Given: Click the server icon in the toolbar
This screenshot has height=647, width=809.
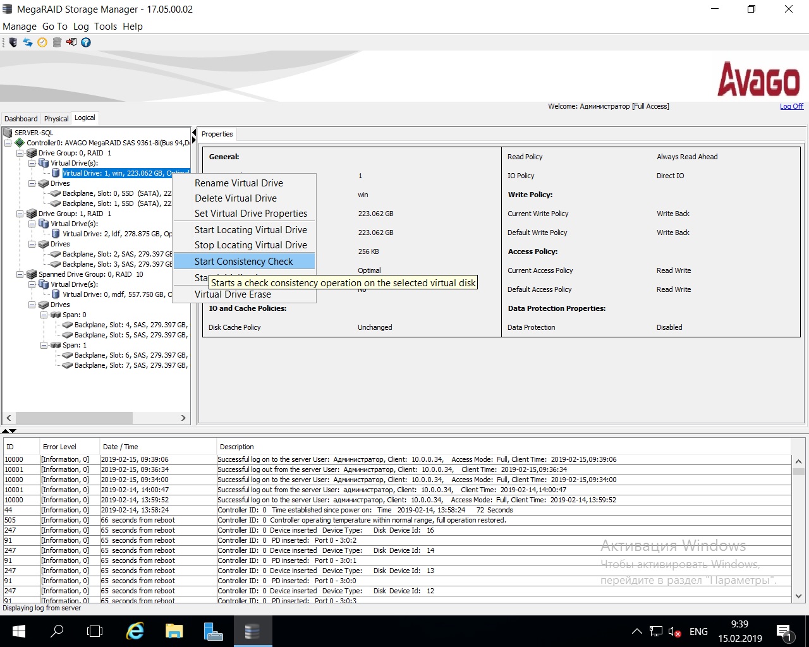Looking at the screenshot, I should (13, 42).
